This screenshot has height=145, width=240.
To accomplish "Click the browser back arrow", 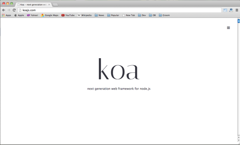I will (4, 10).
